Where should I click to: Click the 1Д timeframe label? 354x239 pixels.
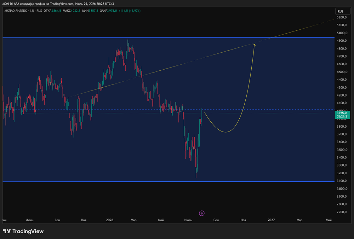click(x=32, y=11)
